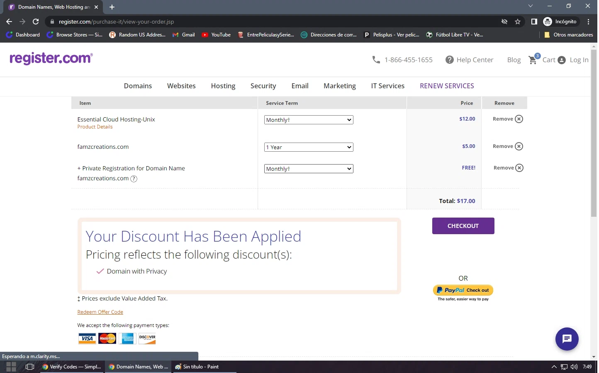
Task: Open the Email menu
Action: (x=301, y=86)
